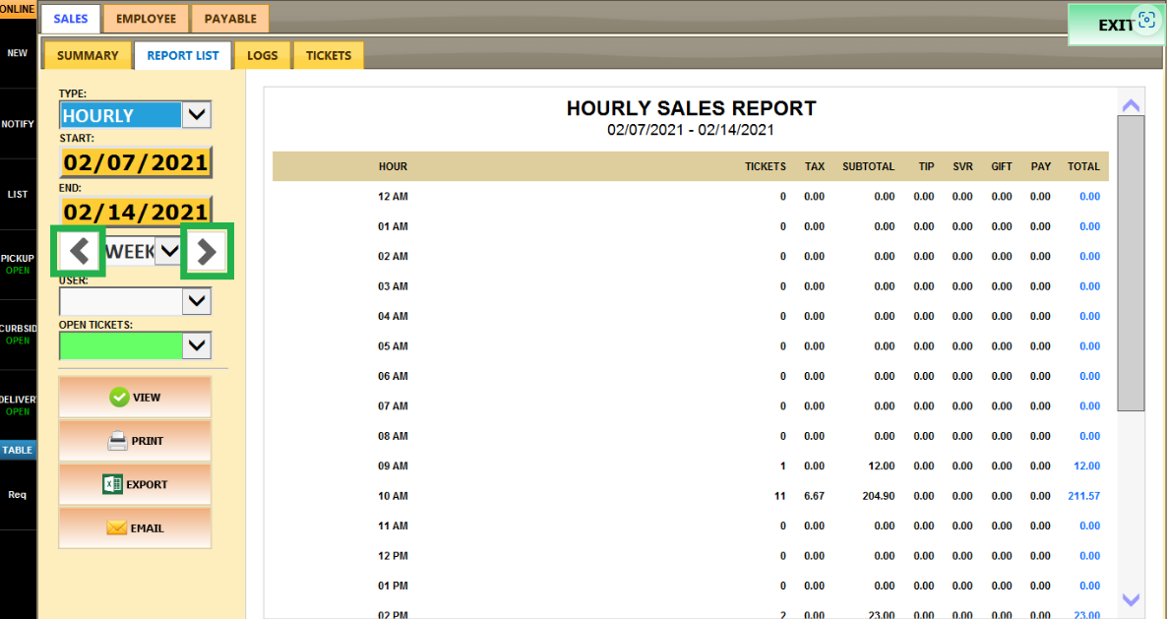
Task: Click the TICKETS column header
Action: 766,167
